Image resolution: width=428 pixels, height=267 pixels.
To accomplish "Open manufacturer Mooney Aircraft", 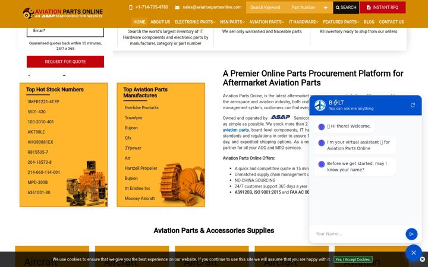I will pyautogui.click(x=140, y=198).
